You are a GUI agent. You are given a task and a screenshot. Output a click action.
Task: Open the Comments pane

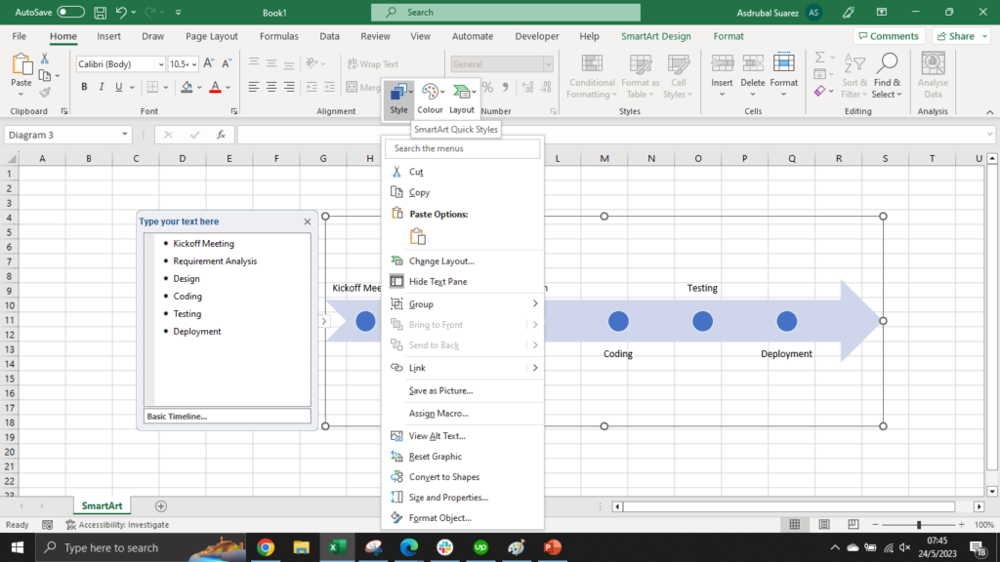(x=888, y=36)
